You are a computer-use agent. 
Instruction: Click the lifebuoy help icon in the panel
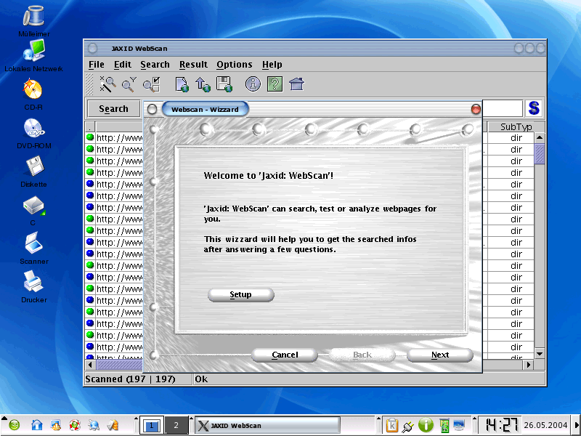(x=75, y=425)
